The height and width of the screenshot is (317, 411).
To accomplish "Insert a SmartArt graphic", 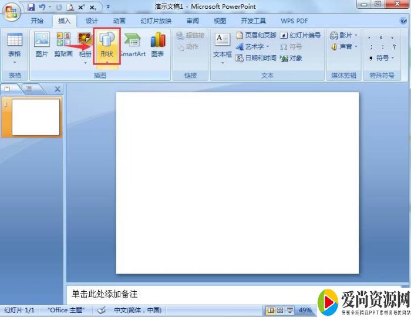I will pos(133,45).
